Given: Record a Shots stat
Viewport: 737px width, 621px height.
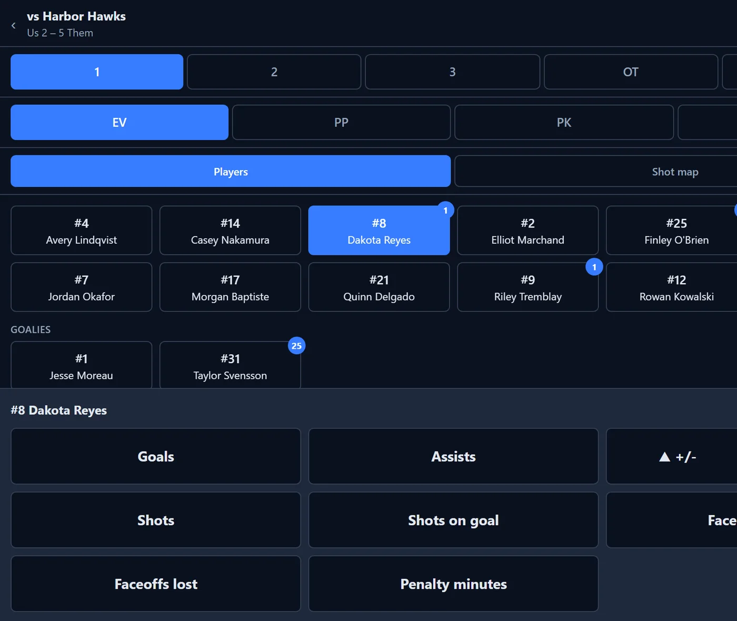Looking at the screenshot, I should pos(156,520).
